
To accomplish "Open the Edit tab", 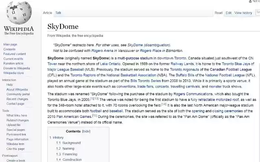I will point(228,13).
